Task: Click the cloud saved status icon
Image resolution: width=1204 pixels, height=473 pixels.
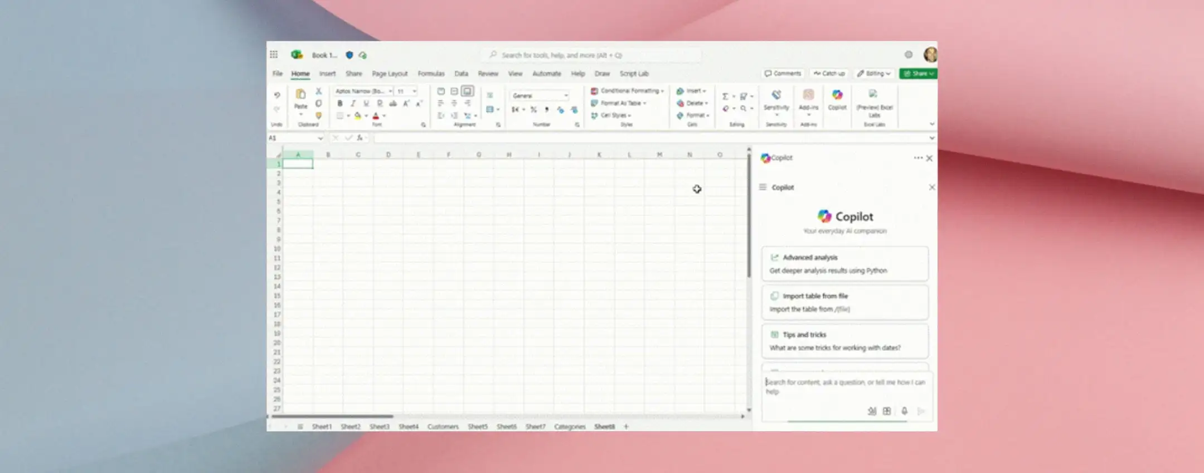Action: (x=363, y=55)
